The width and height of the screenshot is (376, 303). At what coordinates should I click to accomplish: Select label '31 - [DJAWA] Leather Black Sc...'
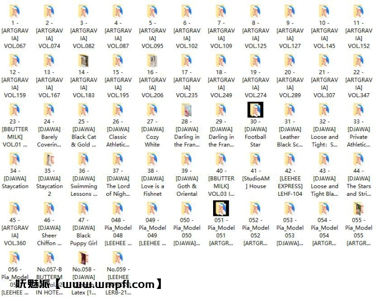(290, 133)
